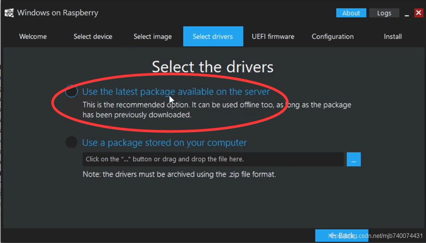
Task: Open the About dialog
Action: point(351,13)
